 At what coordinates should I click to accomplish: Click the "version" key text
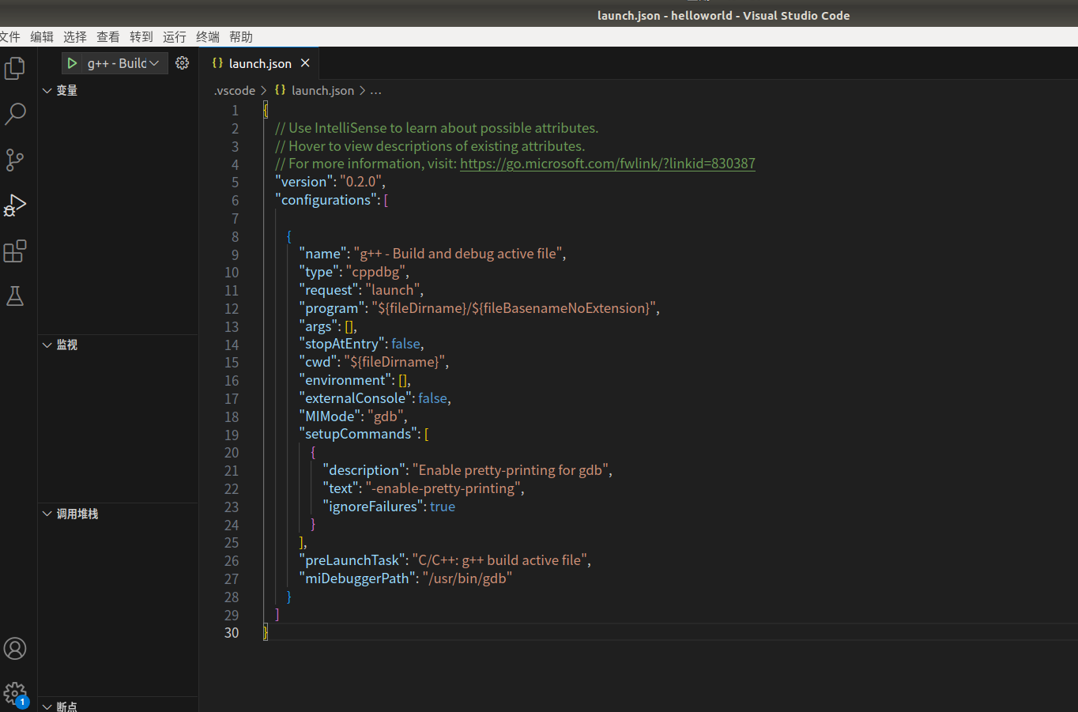click(x=304, y=182)
